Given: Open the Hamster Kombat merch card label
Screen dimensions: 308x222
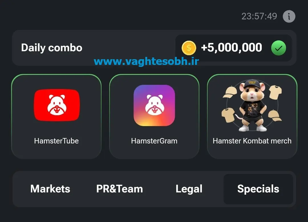Looking at the screenshot, I should click(252, 141).
